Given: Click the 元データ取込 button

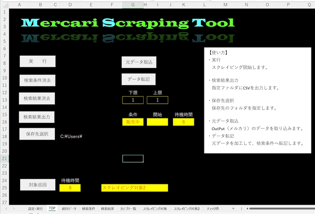Looking at the screenshot, I should (x=139, y=62).
